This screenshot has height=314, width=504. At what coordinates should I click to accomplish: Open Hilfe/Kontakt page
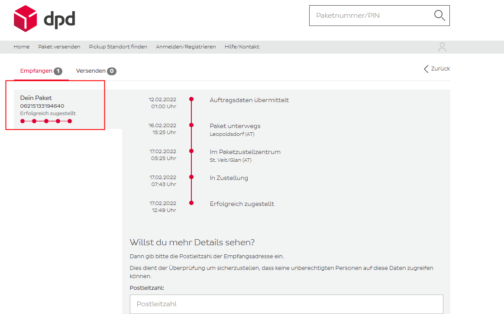click(242, 47)
